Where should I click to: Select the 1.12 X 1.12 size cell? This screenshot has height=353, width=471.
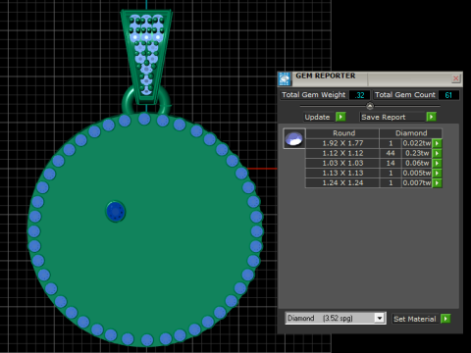click(342, 153)
